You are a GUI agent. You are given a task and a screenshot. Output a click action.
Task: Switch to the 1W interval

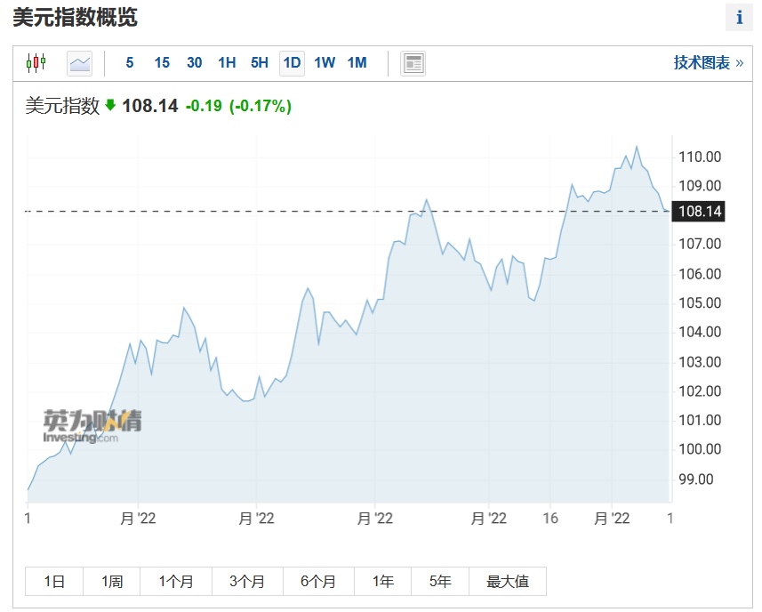tap(325, 63)
